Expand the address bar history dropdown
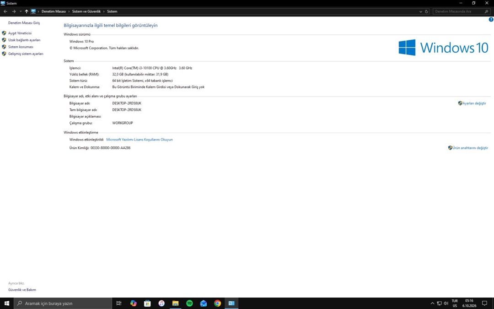This screenshot has height=309, width=494. tap(421, 11)
